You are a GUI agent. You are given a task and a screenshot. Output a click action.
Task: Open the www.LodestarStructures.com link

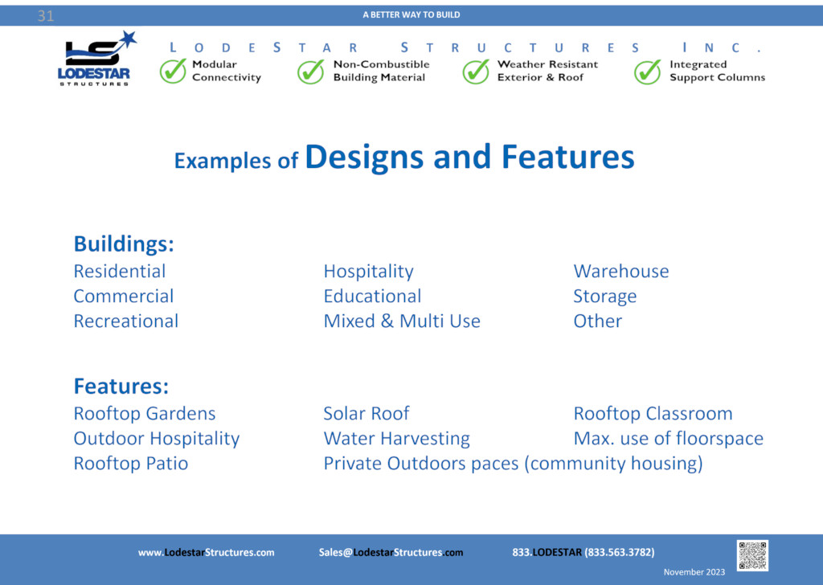(x=206, y=553)
